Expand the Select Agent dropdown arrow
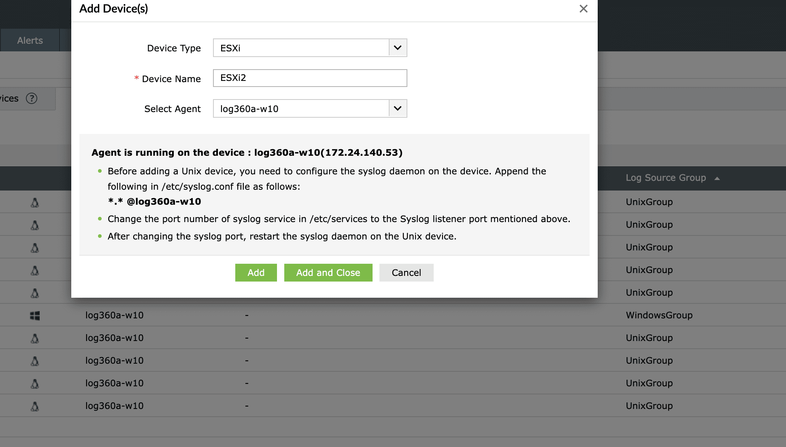The width and height of the screenshot is (786, 447). (398, 108)
